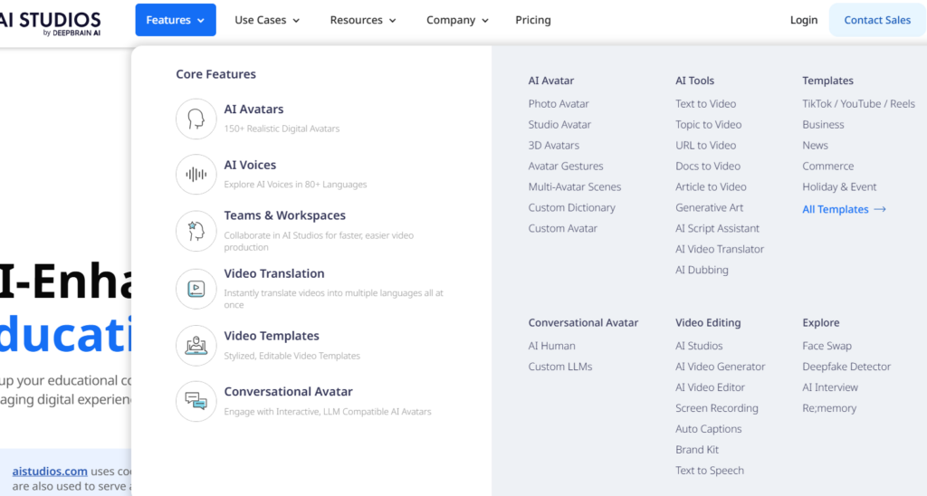927x496 pixels.
Task: Open Re;memory page
Action: pyautogui.click(x=829, y=408)
